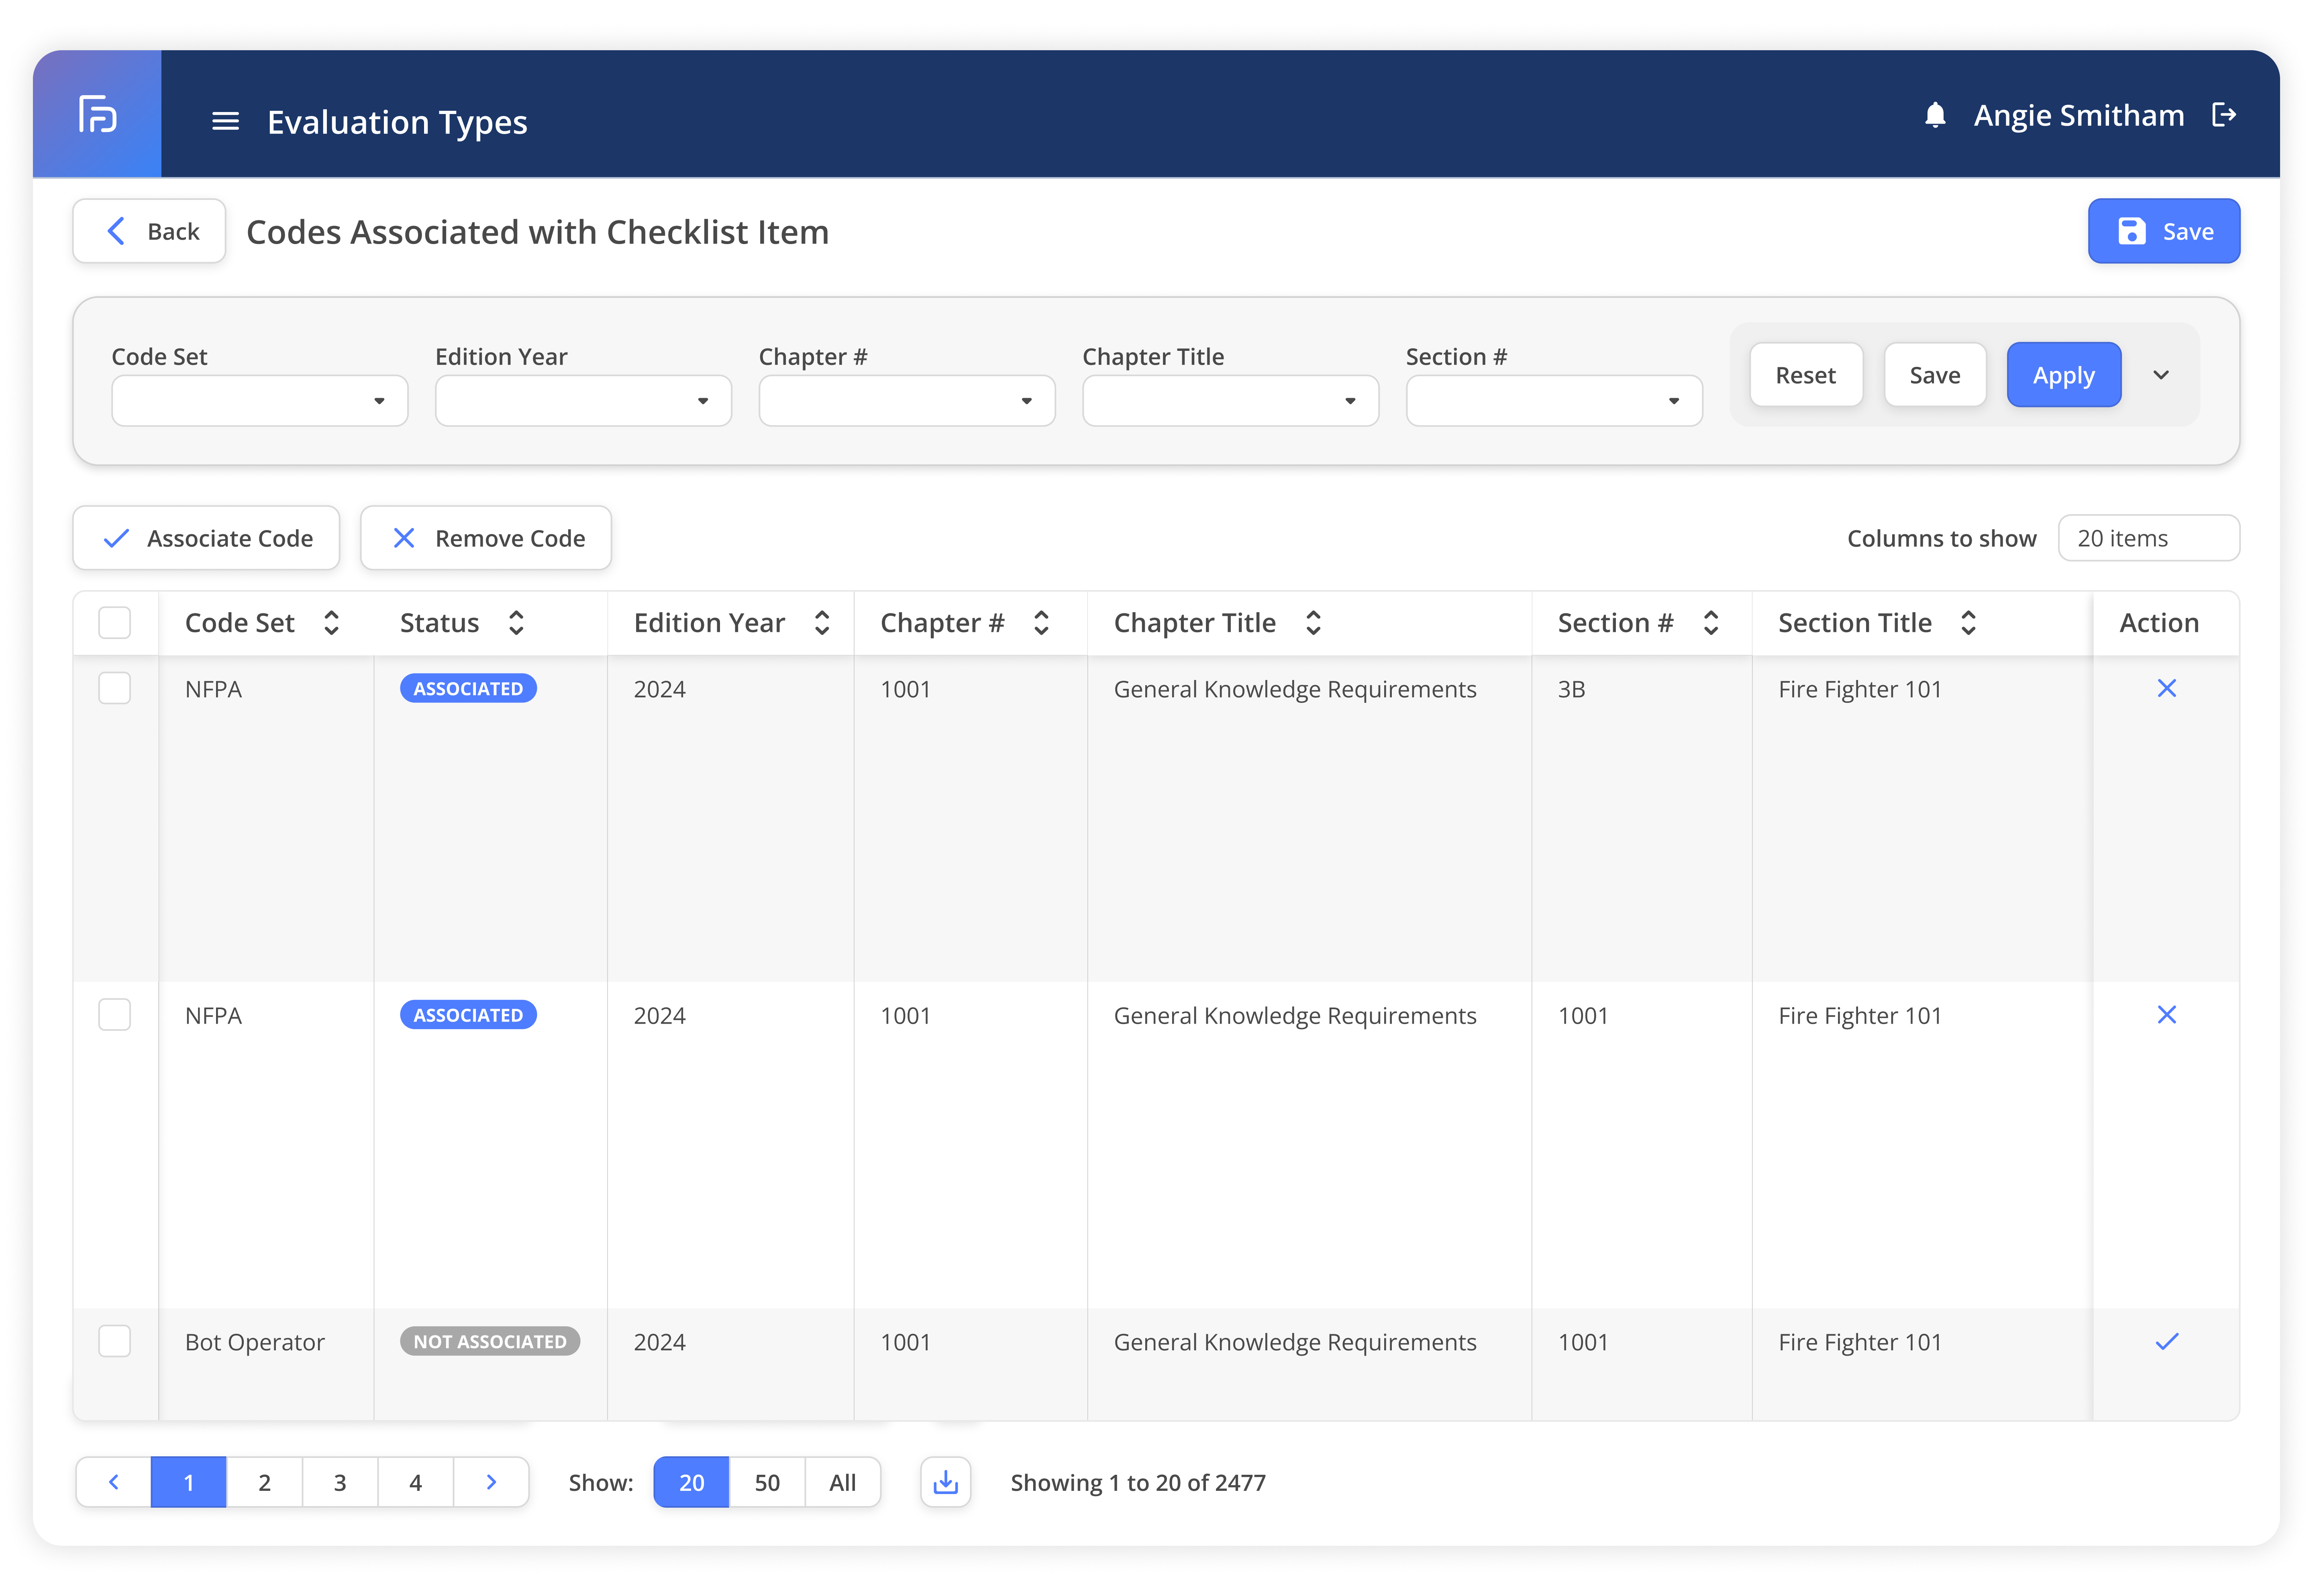Remove code for section 3B row
The width and height of the screenshot is (2313, 1596).
pos(2166,688)
